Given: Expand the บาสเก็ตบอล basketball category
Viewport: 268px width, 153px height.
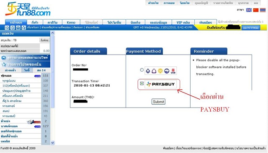Looking at the screenshot, I should click(x=9, y=126).
